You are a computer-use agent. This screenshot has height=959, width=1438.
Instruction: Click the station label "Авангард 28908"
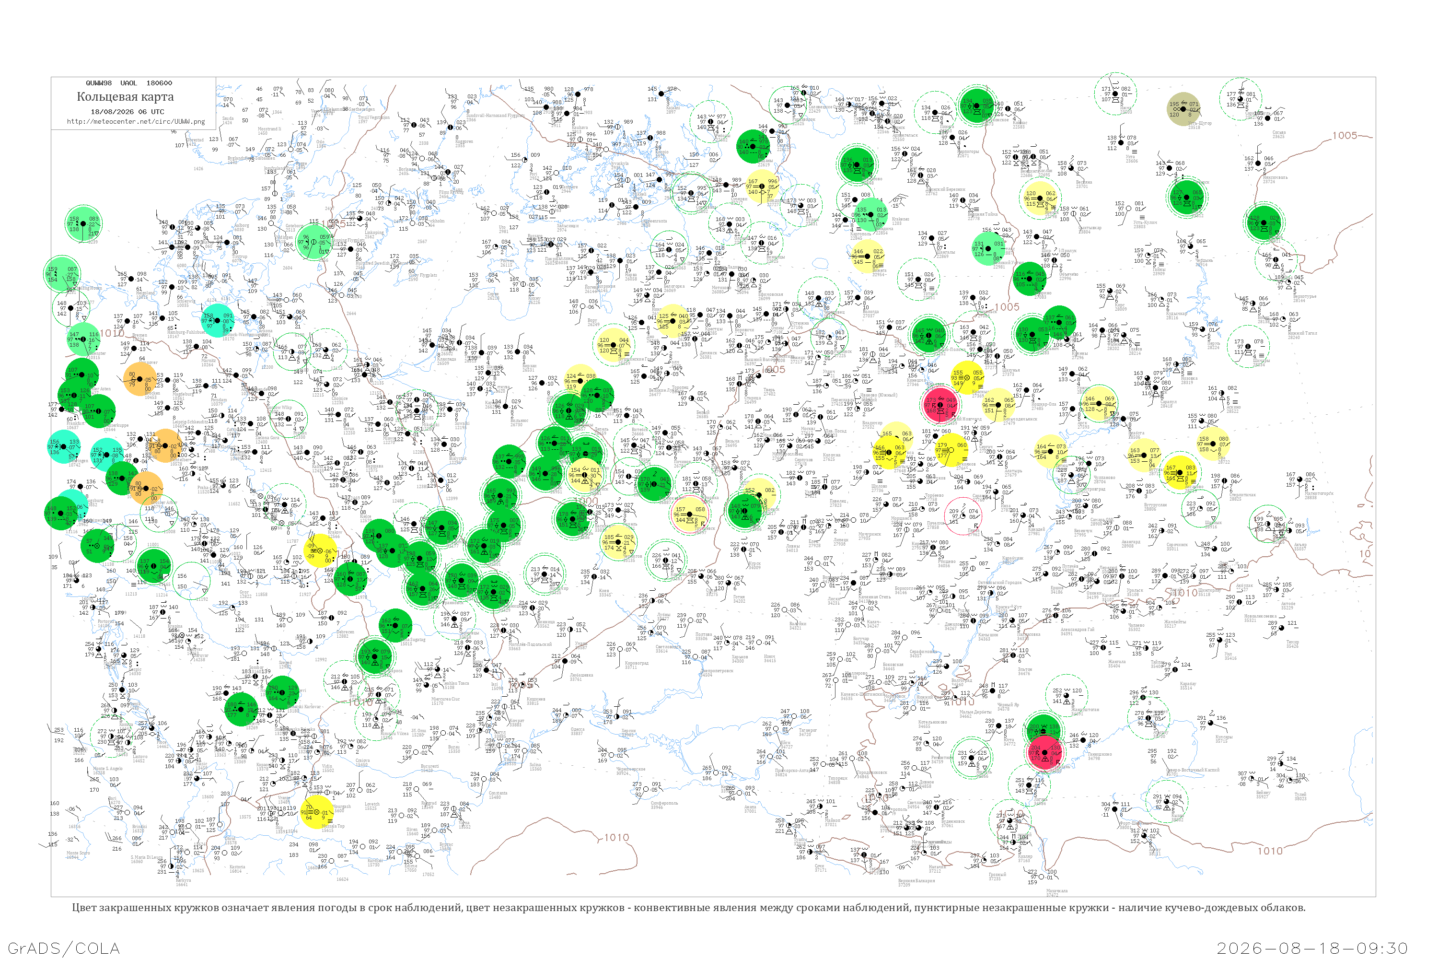[1130, 543]
